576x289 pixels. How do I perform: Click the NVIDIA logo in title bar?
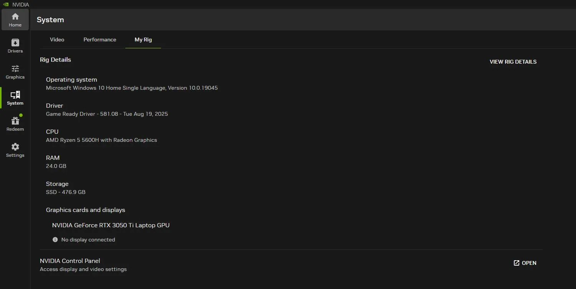pyautogui.click(x=5, y=5)
